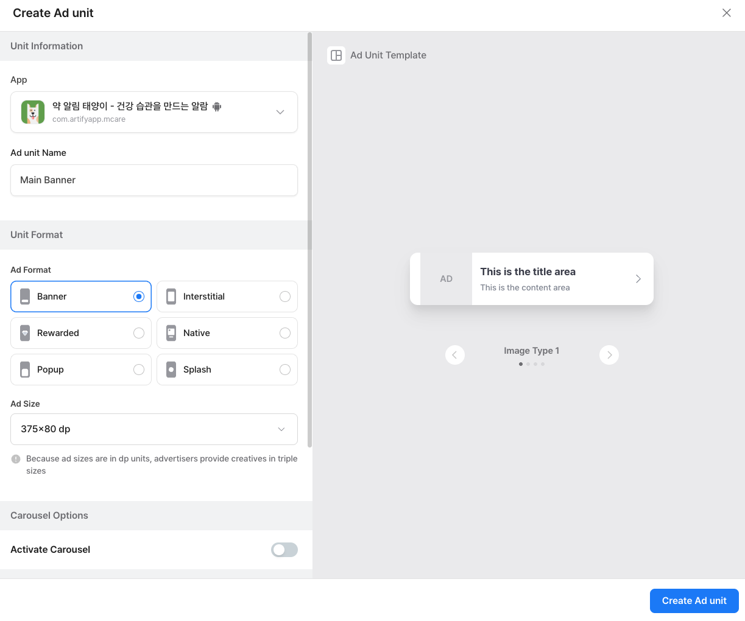
Task: Click the Interstitial format icon
Action: [x=171, y=296]
